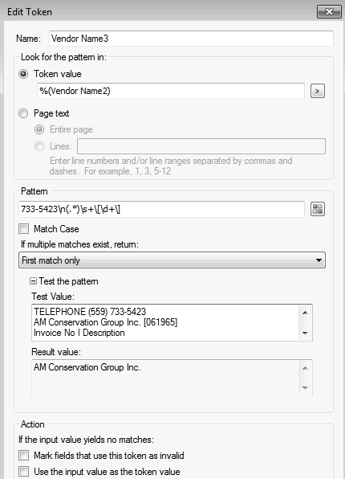Click Result value scroll down arrow
This screenshot has width=345, height=479.
point(305,387)
